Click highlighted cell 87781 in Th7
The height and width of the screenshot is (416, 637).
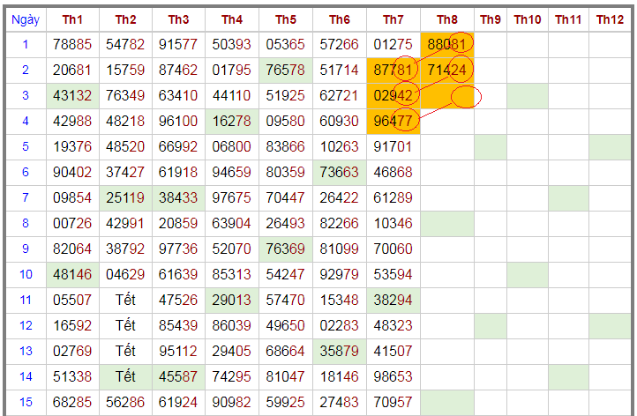(393, 70)
